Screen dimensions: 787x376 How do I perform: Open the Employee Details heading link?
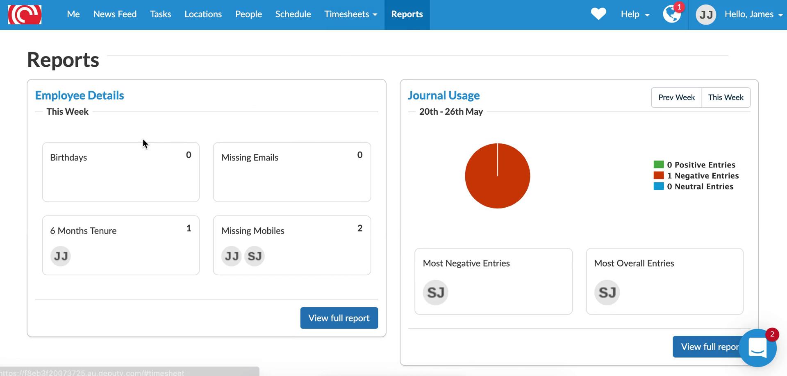80,95
